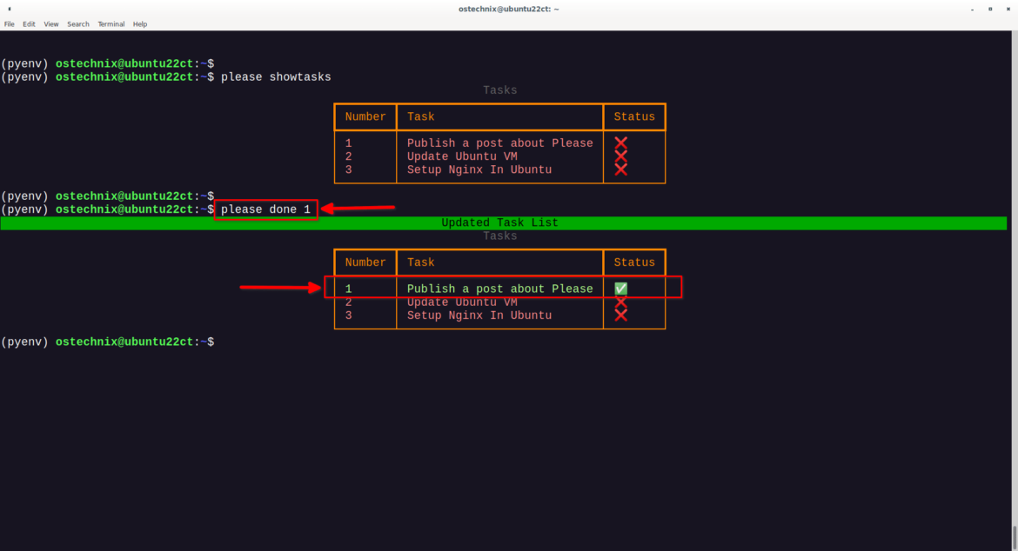Open the Help menu

click(139, 24)
